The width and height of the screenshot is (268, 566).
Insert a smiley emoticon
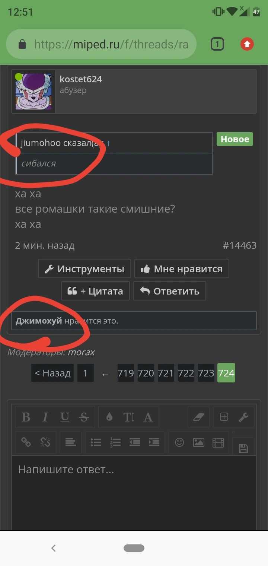[179, 442]
